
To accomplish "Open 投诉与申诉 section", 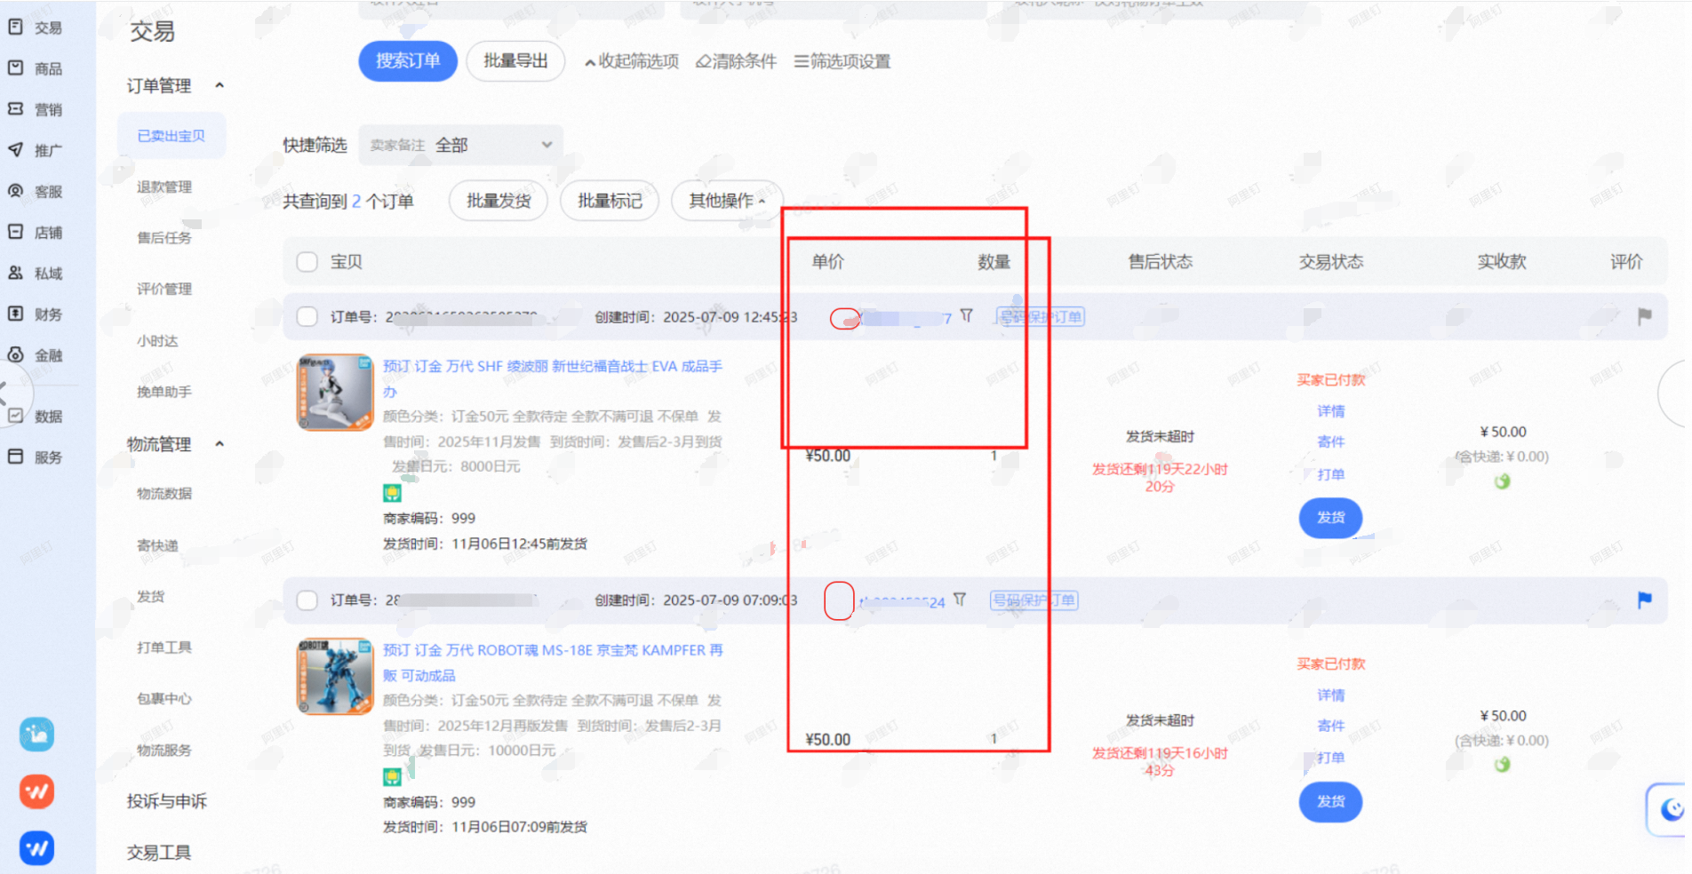I will coord(167,801).
